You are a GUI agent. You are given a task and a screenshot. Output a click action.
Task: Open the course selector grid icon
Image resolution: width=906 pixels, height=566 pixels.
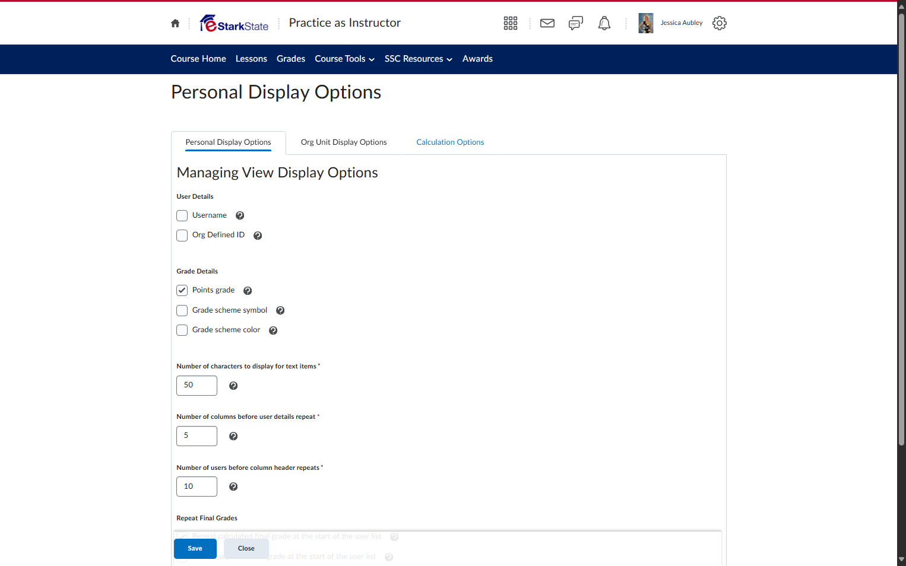[x=511, y=23]
